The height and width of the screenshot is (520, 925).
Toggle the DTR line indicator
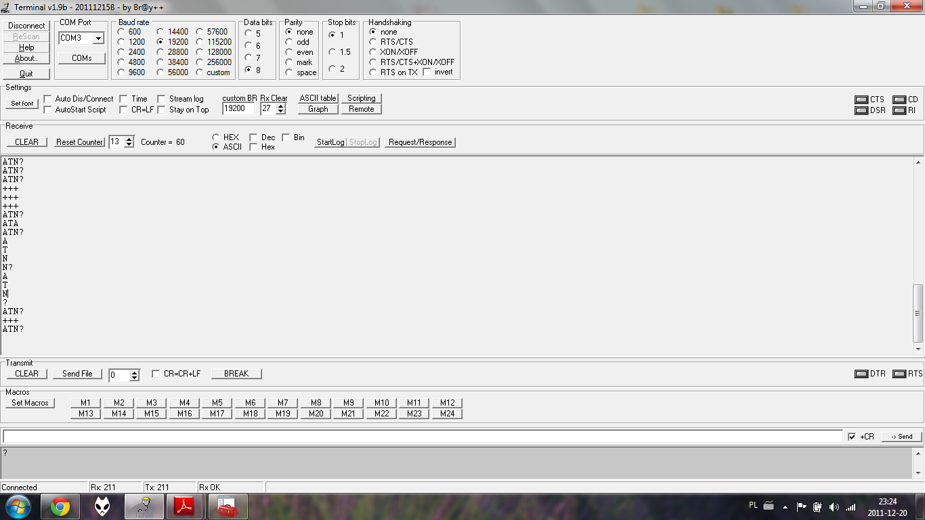click(861, 374)
